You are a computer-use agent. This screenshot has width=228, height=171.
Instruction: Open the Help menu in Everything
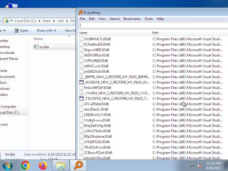pos(160,19)
